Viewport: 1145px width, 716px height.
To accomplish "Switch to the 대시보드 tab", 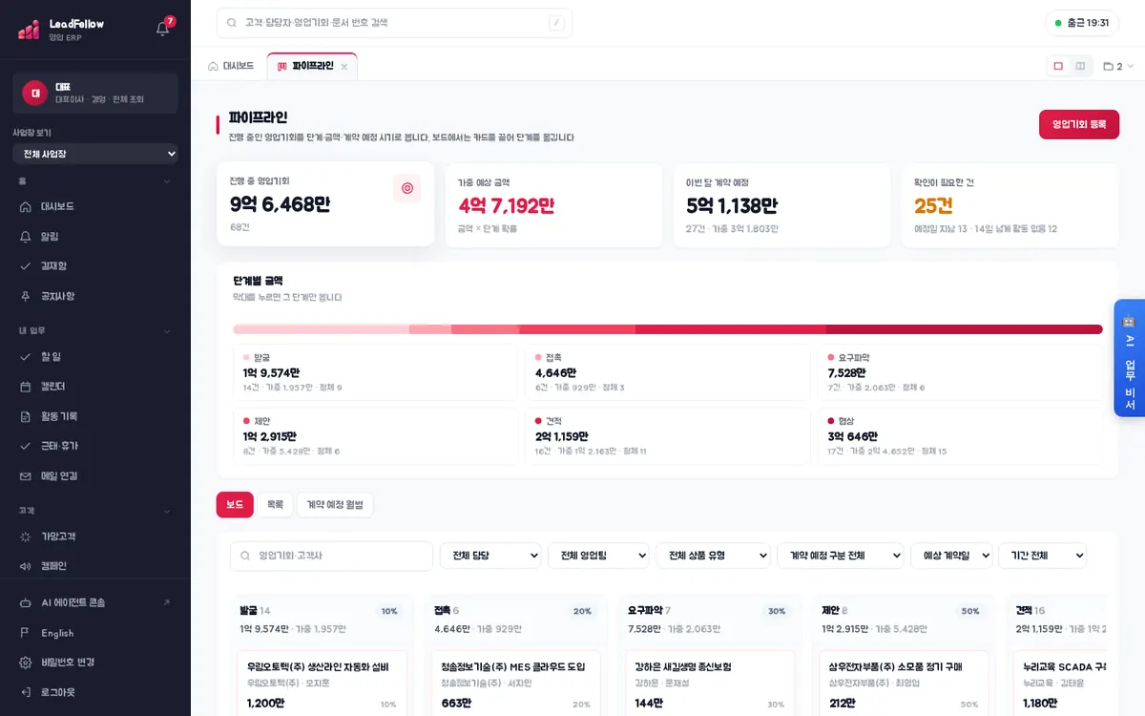I will (231, 66).
